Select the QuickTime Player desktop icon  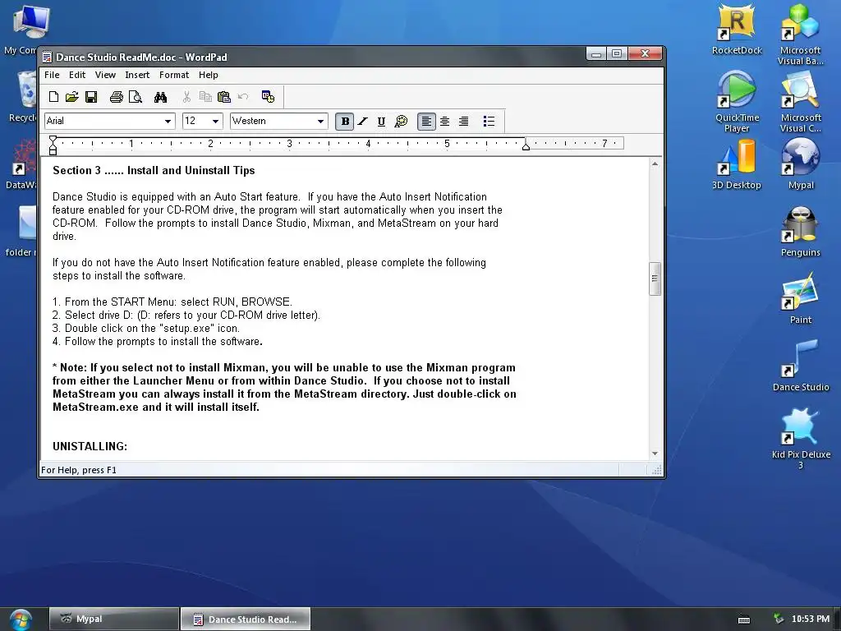pos(737,101)
